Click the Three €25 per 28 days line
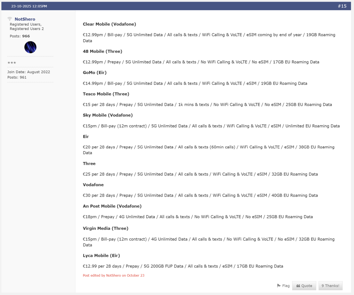The width and height of the screenshot is (354, 295). pyautogui.click(x=200, y=174)
